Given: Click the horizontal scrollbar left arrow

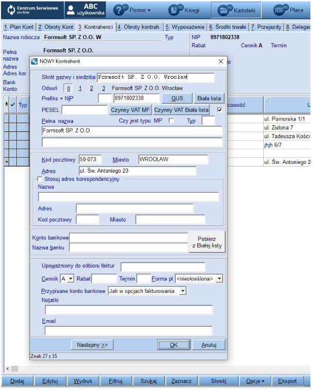Looking at the screenshot, I should click(7, 369).
